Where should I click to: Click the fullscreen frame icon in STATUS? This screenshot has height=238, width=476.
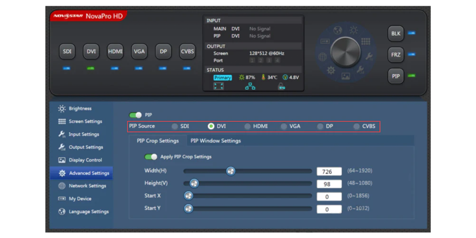[x=218, y=86]
